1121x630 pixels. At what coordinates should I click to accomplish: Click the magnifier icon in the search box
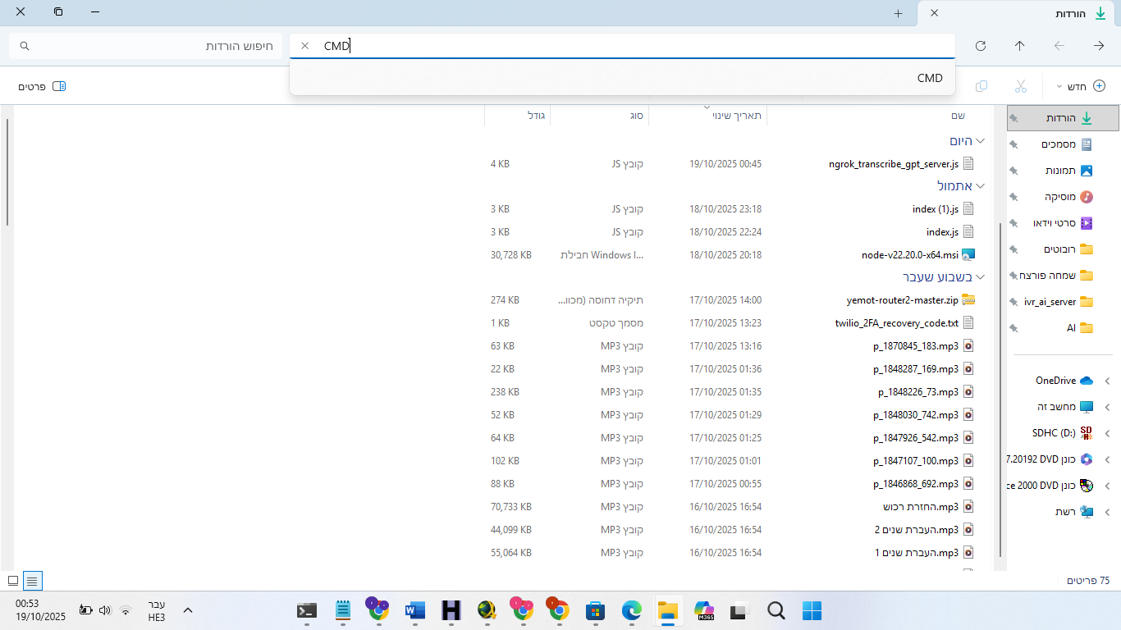pos(25,46)
